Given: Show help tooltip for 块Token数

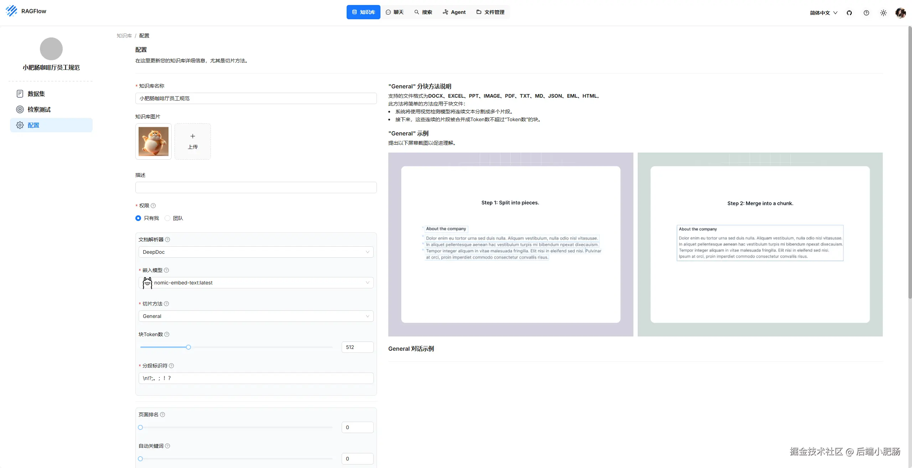Looking at the screenshot, I should pyautogui.click(x=167, y=334).
